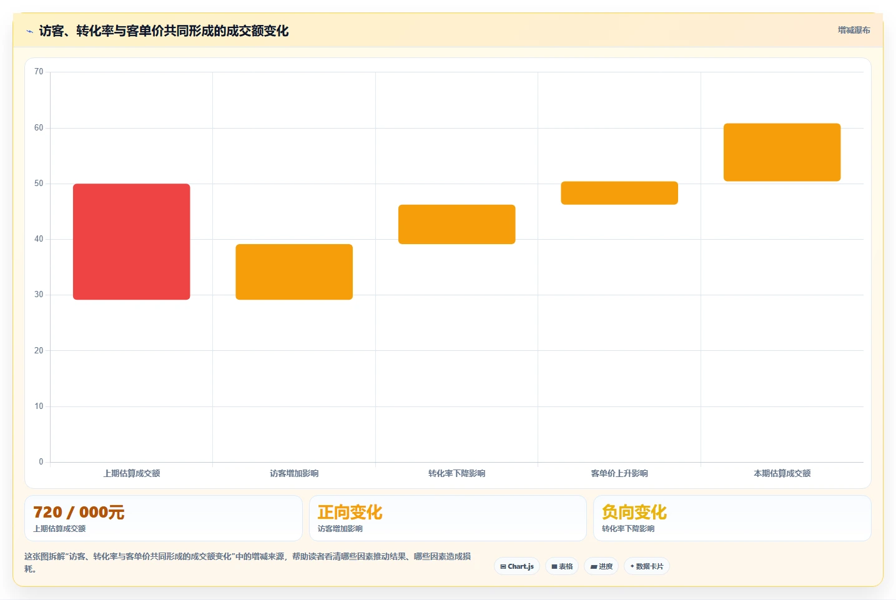
Task: Click y-axis value 50
Action: click(39, 184)
